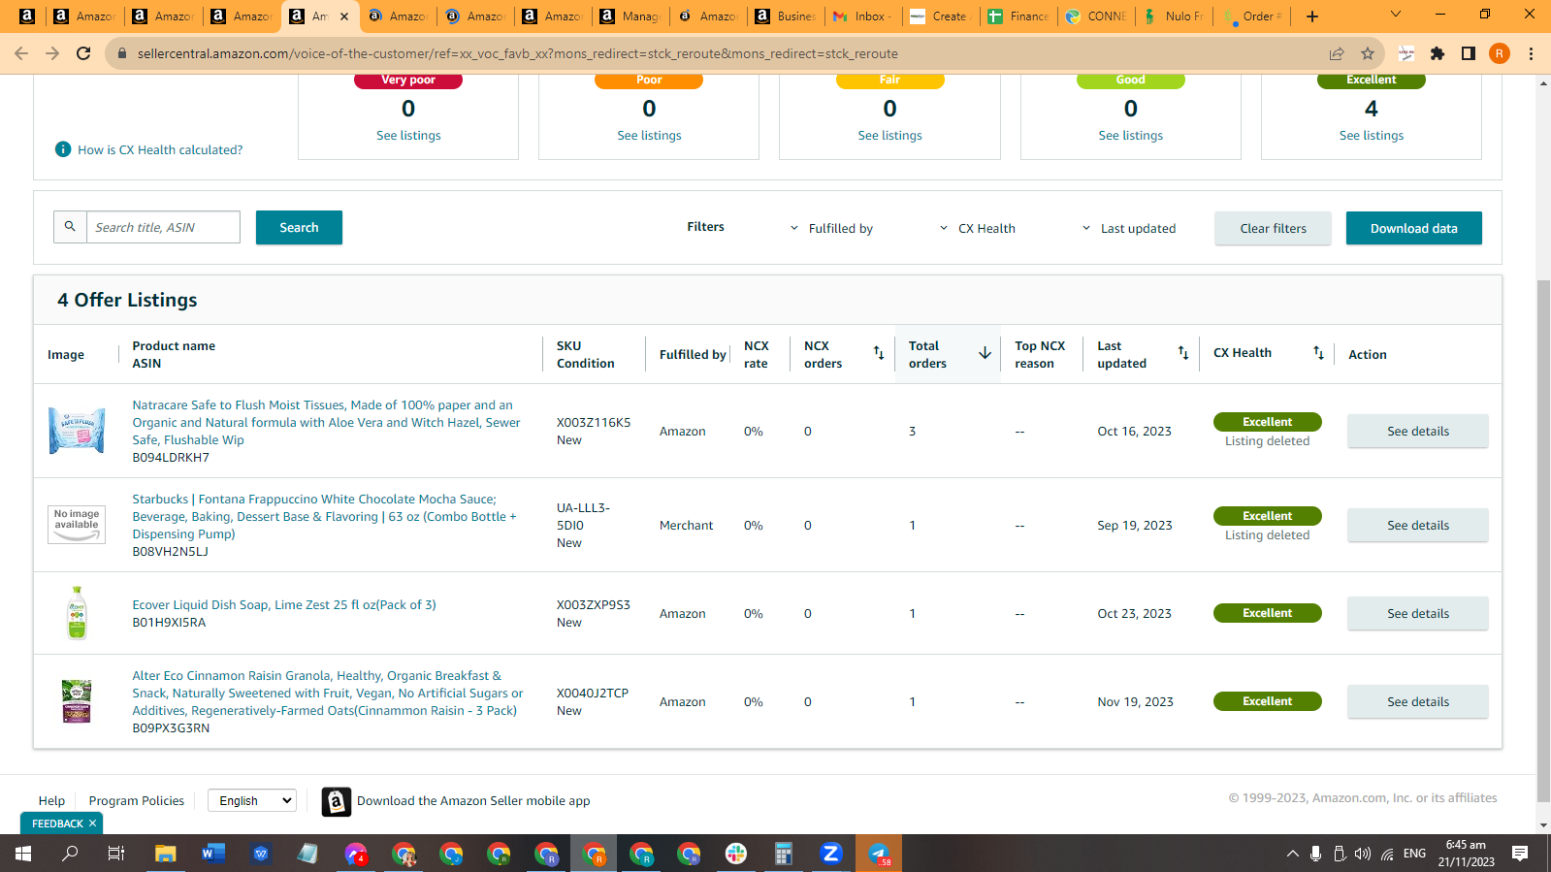The width and height of the screenshot is (1551, 872).
Task: Open the Fulfilled by filter dropdown
Action: point(831,229)
